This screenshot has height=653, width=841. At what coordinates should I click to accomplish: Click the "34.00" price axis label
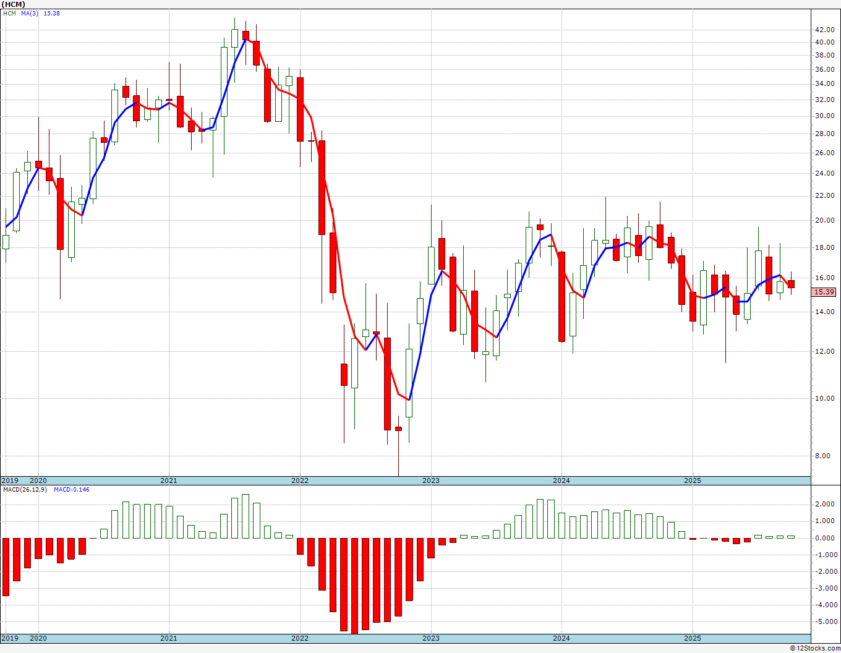[x=824, y=84]
